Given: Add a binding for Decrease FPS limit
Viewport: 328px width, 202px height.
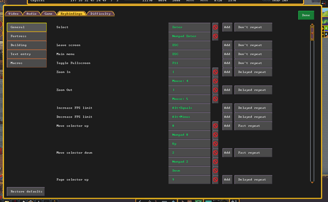Looking at the screenshot, I should click(227, 117).
